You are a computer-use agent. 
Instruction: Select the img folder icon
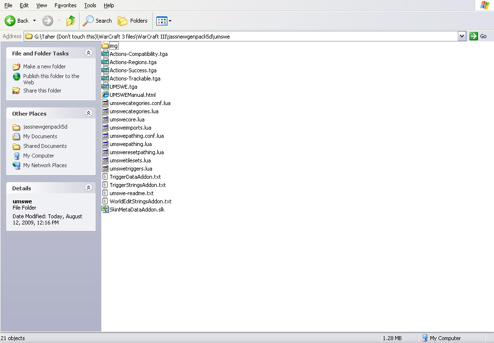105,46
